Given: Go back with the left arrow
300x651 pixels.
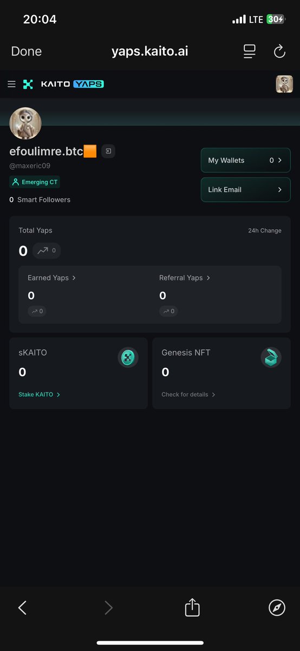Looking at the screenshot, I should [22, 608].
